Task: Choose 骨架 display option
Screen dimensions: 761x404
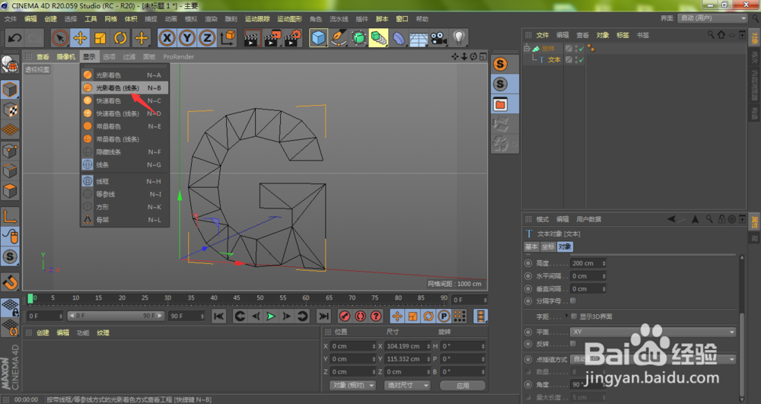Action: pos(125,220)
